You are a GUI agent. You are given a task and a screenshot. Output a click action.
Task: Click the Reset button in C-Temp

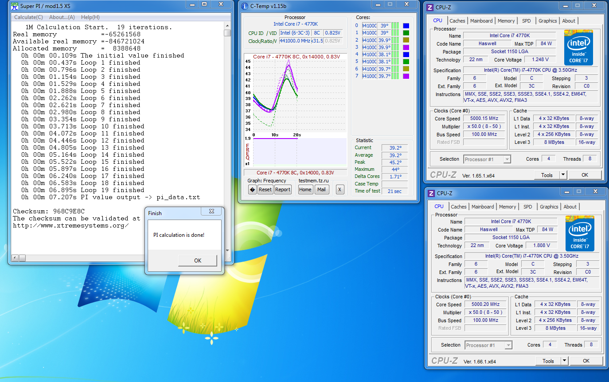265,189
